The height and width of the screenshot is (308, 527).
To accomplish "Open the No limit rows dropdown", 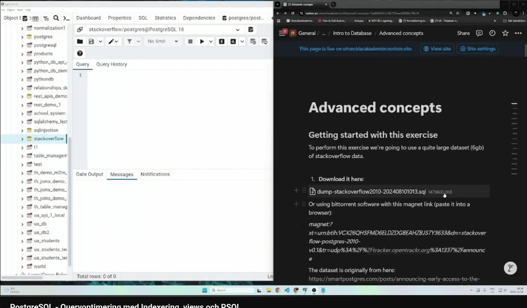I will pyautogui.click(x=163, y=42).
